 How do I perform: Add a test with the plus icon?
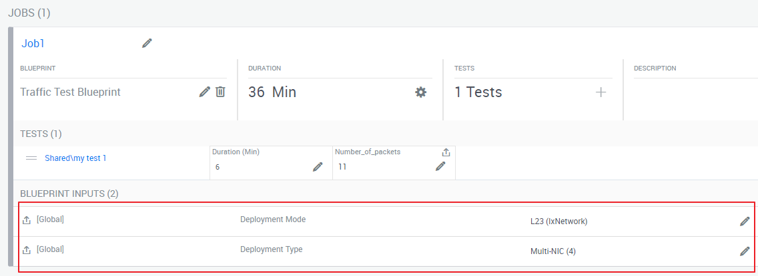(x=601, y=92)
